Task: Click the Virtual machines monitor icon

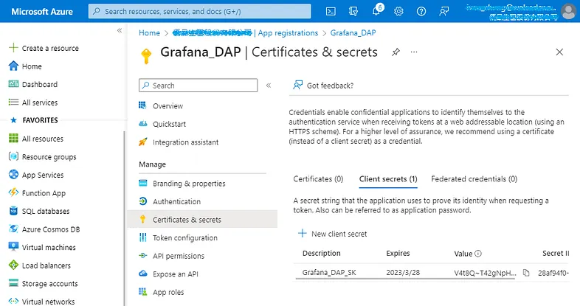Action: click(x=13, y=247)
